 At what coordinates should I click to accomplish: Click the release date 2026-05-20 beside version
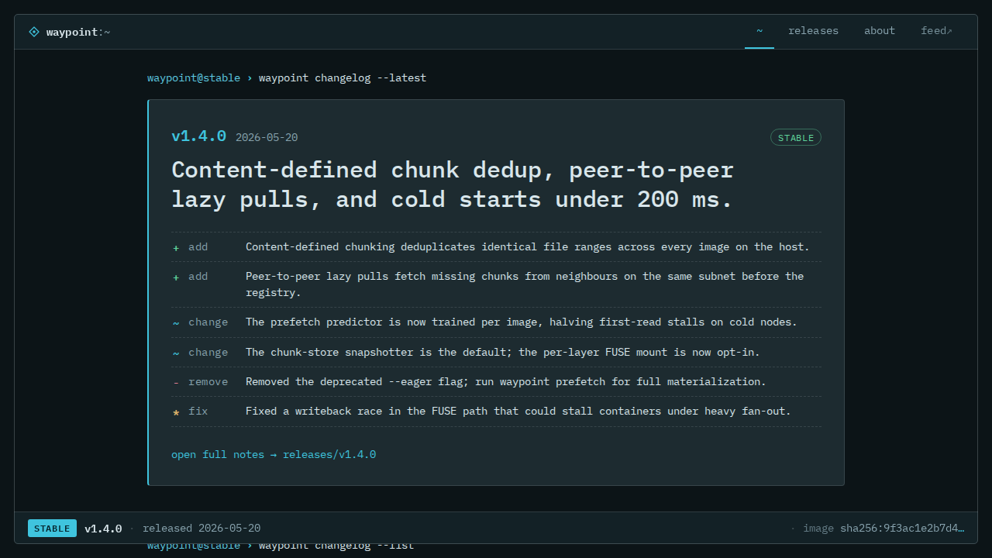[x=267, y=137]
